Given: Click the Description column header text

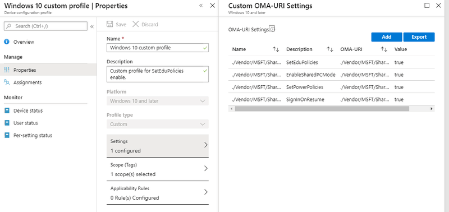Looking at the screenshot, I should pos(299,49).
